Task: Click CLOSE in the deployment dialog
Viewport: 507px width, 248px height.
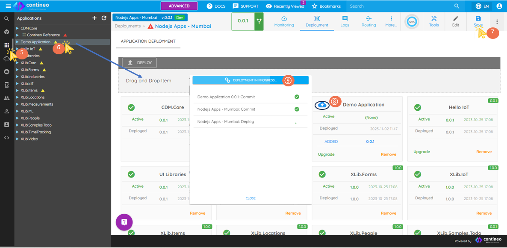Action: click(251, 198)
